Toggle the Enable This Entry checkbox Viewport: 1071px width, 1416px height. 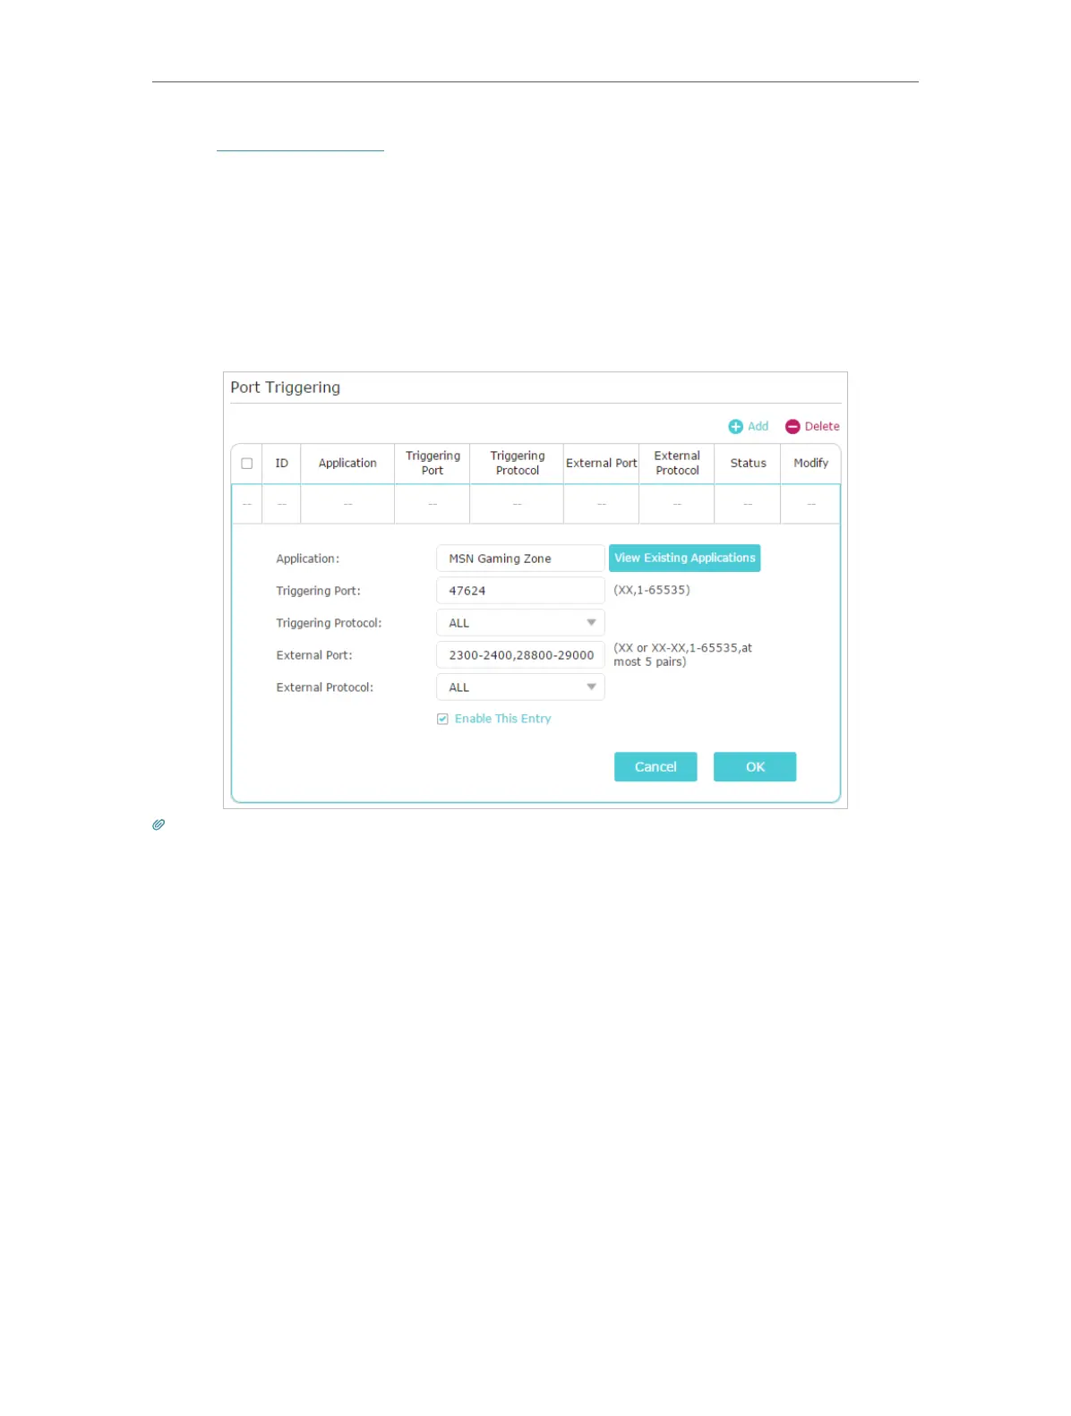pyautogui.click(x=442, y=719)
